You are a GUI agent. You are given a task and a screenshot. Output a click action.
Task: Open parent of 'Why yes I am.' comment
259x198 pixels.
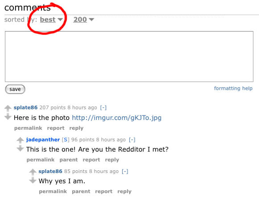click(x=81, y=192)
